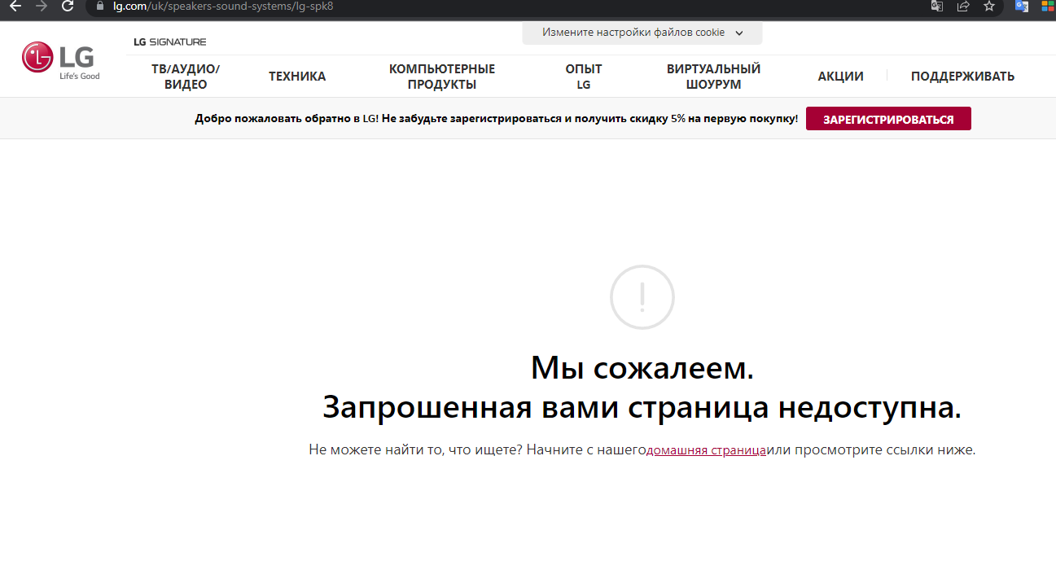Open the ТЕХНИКА menu

pyautogui.click(x=297, y=77)
